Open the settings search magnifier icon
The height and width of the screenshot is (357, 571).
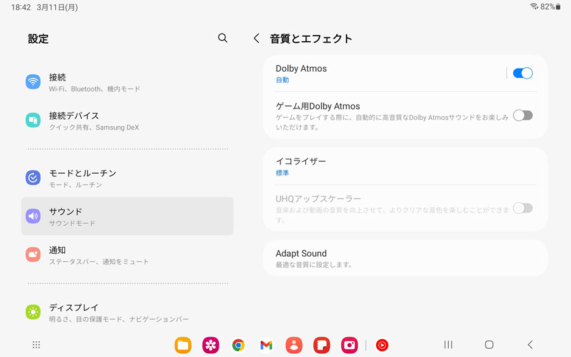pyautogui.click(x=223, y=38)
